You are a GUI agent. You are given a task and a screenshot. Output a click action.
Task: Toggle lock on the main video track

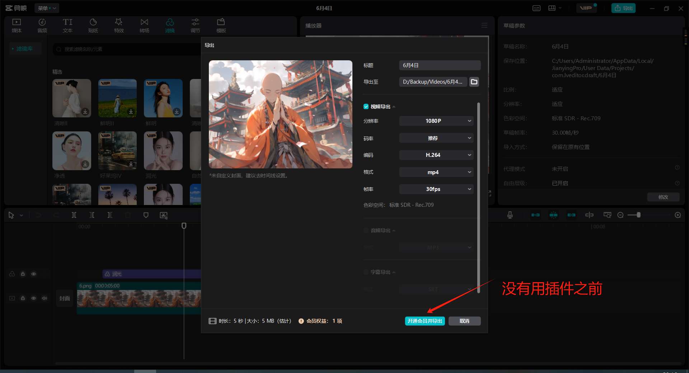click(x=23, y=298)
